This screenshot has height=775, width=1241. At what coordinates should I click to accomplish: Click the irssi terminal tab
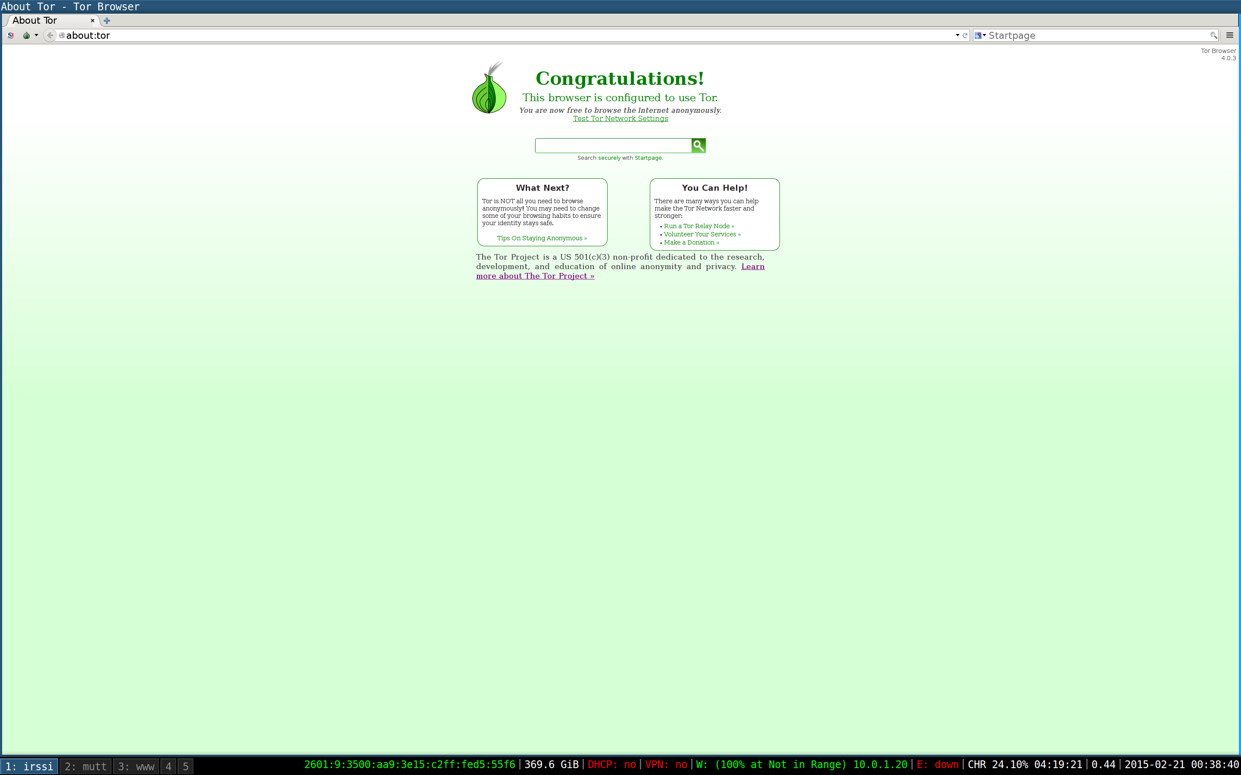pos(28,766)
